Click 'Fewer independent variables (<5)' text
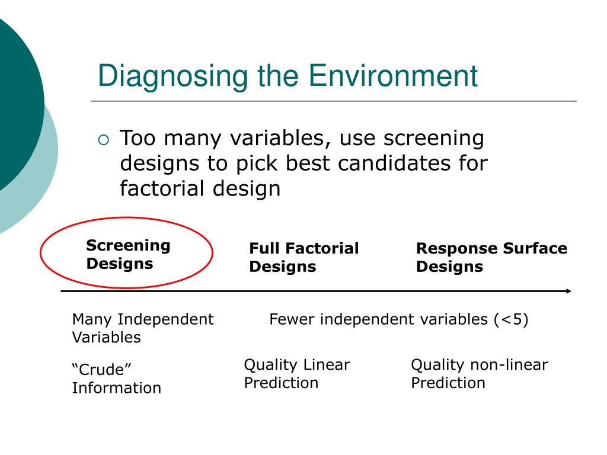Viewport: 607px width, 455px height. pyautogui.click(x=399, y=320)
